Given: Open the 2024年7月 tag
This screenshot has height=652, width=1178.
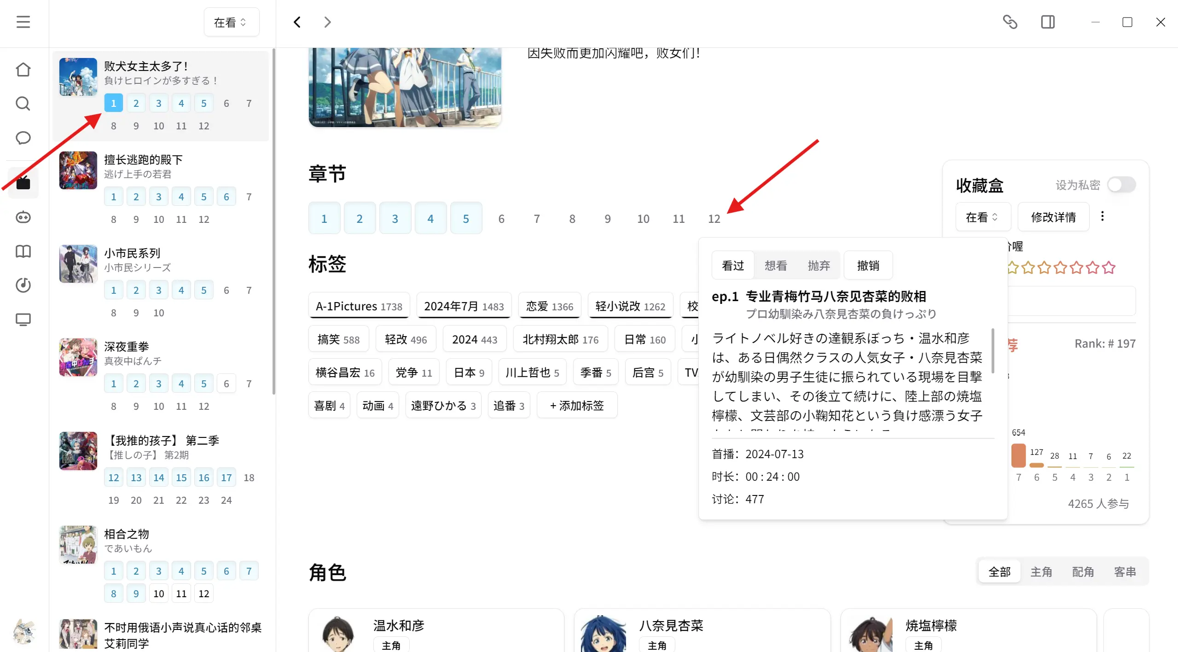Looking at the screenshot, I should tap(464, 306).
